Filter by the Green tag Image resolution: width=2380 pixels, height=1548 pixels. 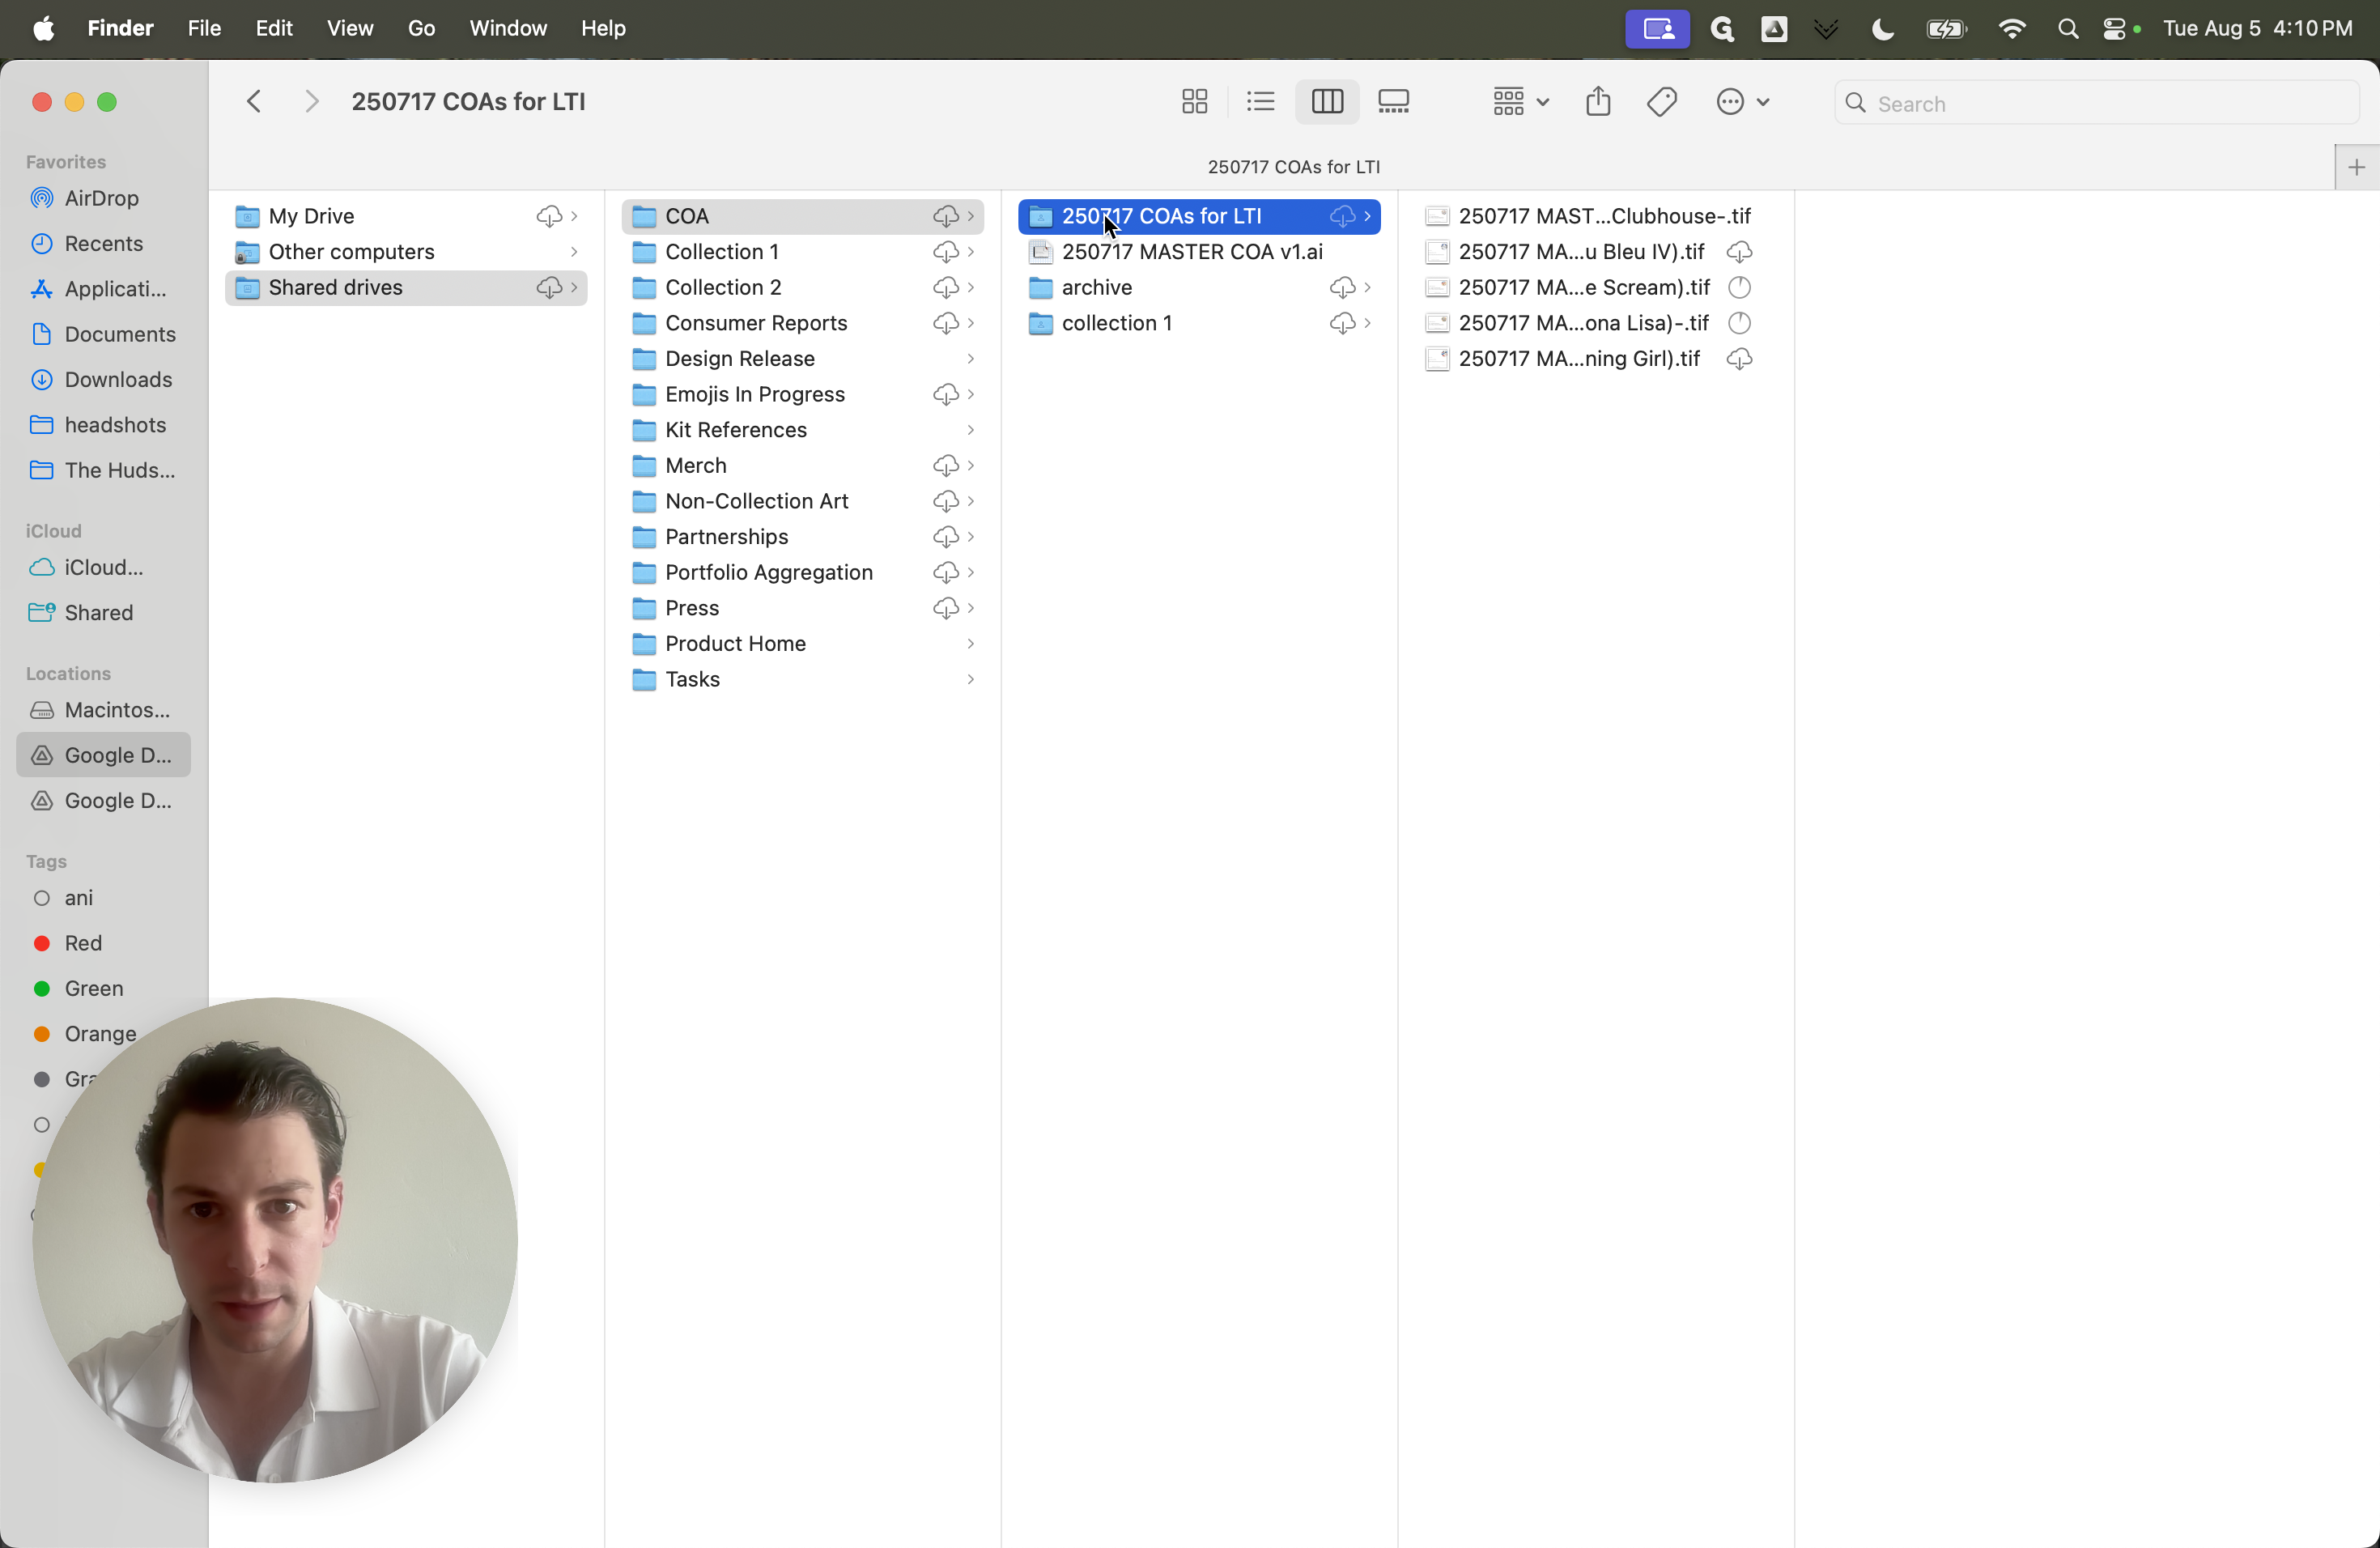coord(103,988)
